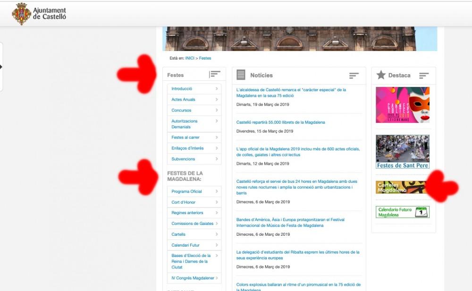Expand the Subvencions chevron arrow

click(217, 159)
